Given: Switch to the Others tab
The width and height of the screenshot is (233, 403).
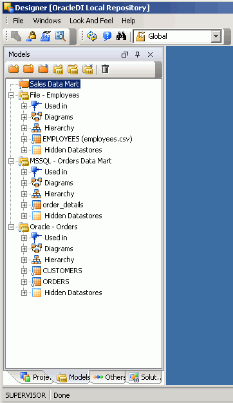Looking at the screenshot, I should [x=109, y=377].
